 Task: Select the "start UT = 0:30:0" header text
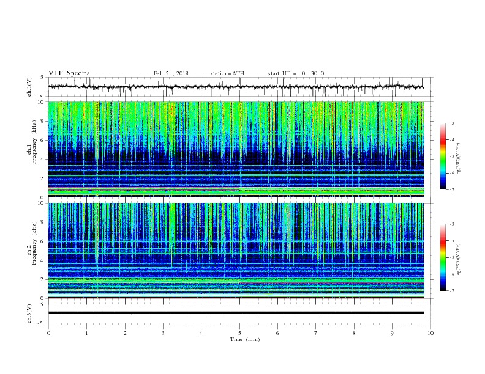tap(296, 73)
